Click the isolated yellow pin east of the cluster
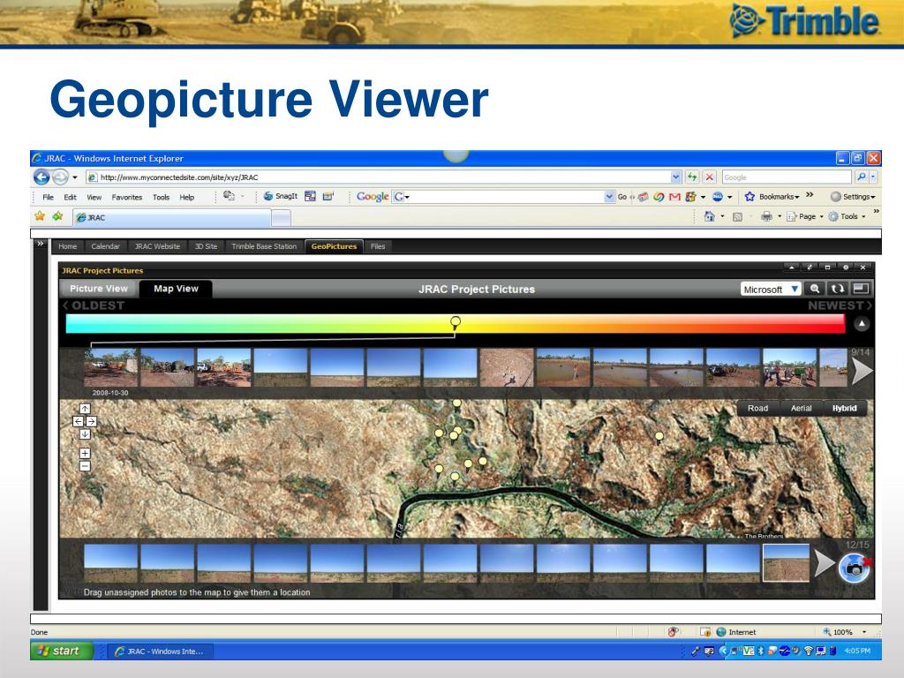 [659, 438]
